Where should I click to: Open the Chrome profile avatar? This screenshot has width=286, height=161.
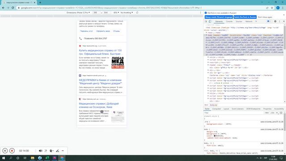(x=278, y=8)
